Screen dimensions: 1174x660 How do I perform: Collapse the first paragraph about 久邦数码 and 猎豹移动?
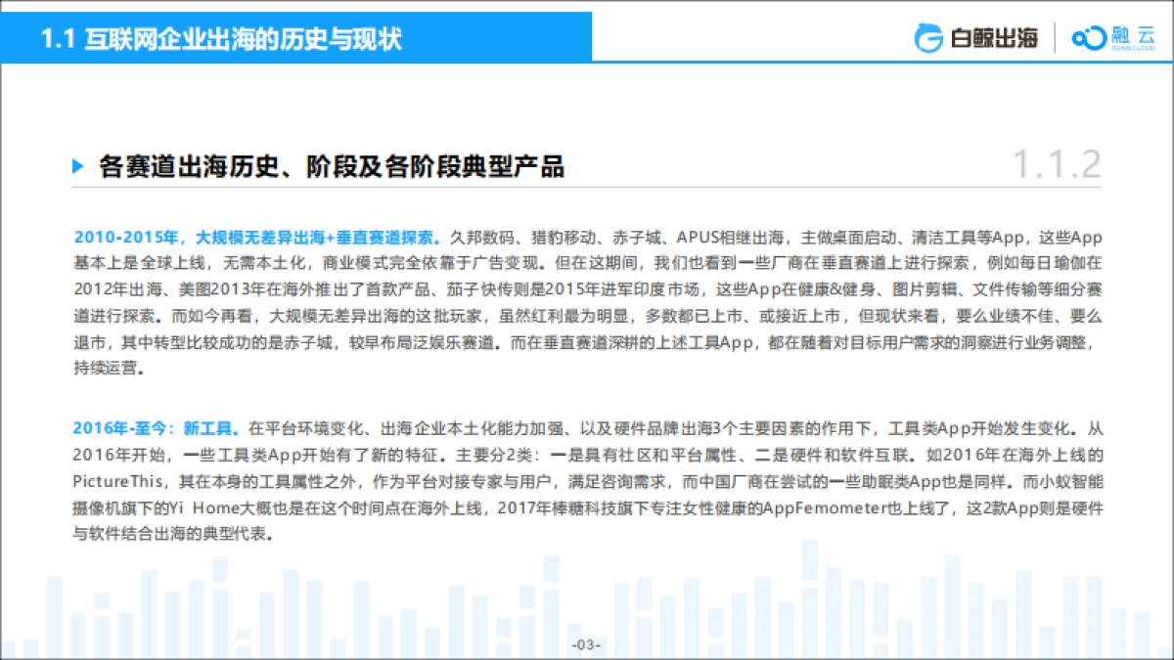tap(587, 303)
